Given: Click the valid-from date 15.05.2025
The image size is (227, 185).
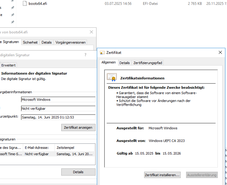Looking at the screenshot, I should (144, 153).
